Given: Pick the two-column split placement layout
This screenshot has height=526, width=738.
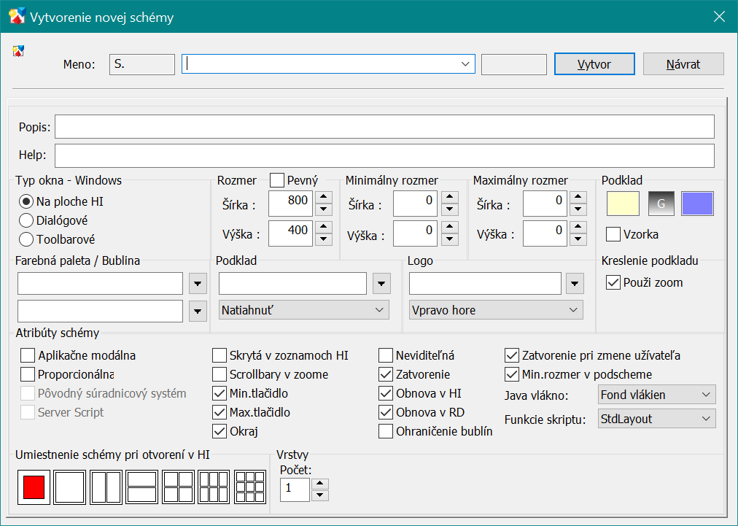Looking at the screenshot, I should coord(106,487).
